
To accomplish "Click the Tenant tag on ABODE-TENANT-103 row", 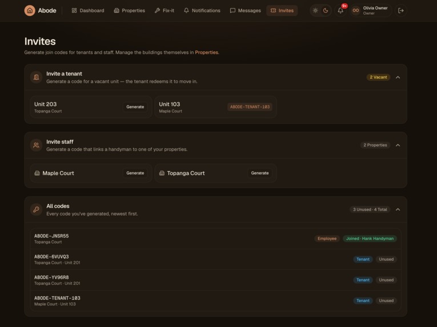I will pos(363,301).
